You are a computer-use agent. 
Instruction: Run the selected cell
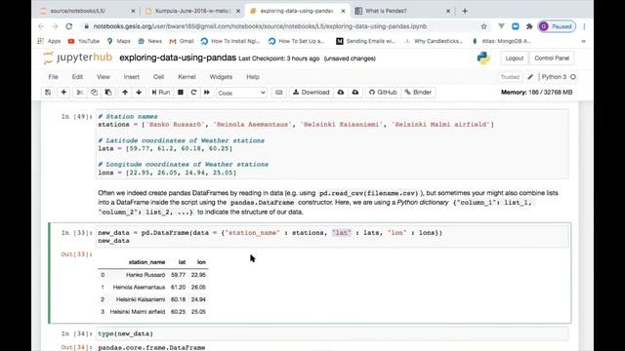point(161,93)
